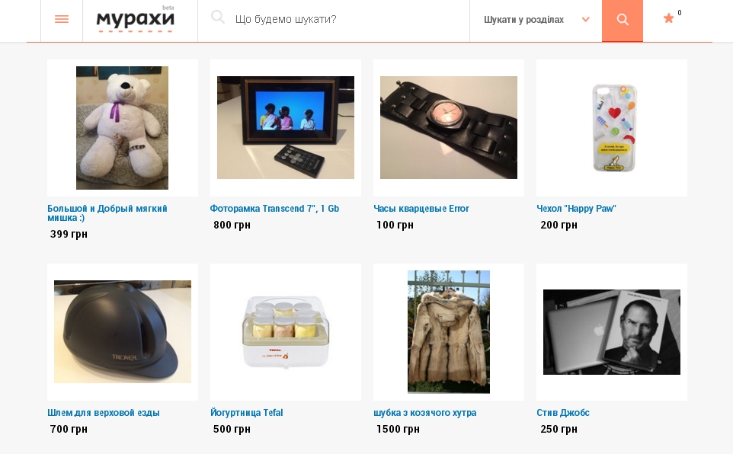Open link Часы кварцевые Error
Image resolution: width=733 pixels, height=454 pixels.
tap(421, 209)
